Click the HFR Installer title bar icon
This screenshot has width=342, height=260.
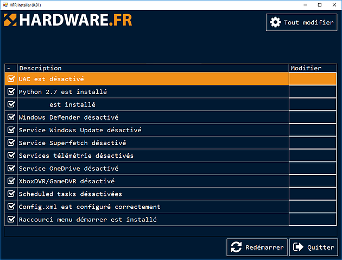[5, 5]
